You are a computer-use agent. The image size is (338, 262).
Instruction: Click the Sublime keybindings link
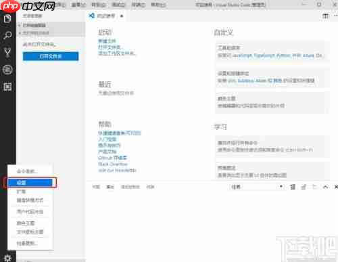point(246,81)
